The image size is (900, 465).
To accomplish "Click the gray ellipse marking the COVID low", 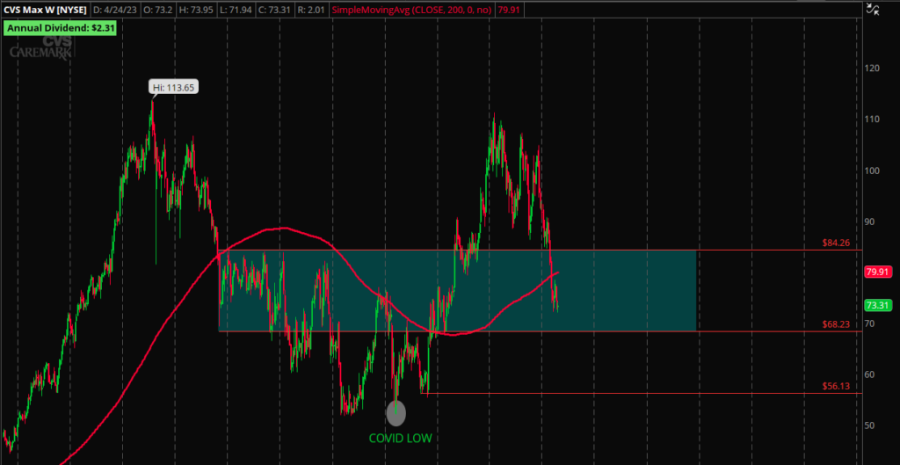I will (396, 411).
